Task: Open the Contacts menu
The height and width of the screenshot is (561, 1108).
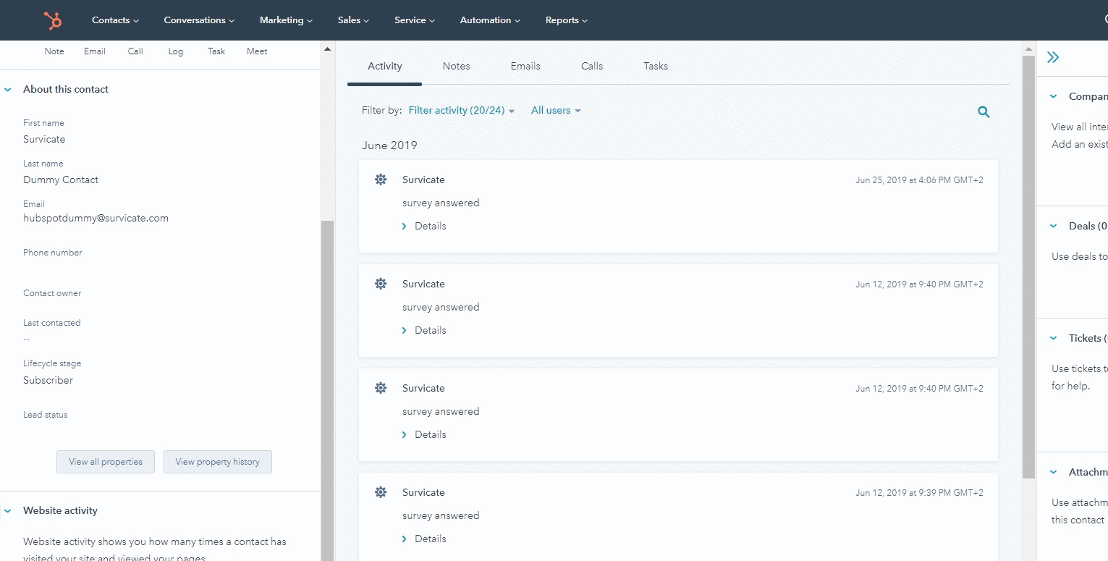Action: click(x=115, y=20)
